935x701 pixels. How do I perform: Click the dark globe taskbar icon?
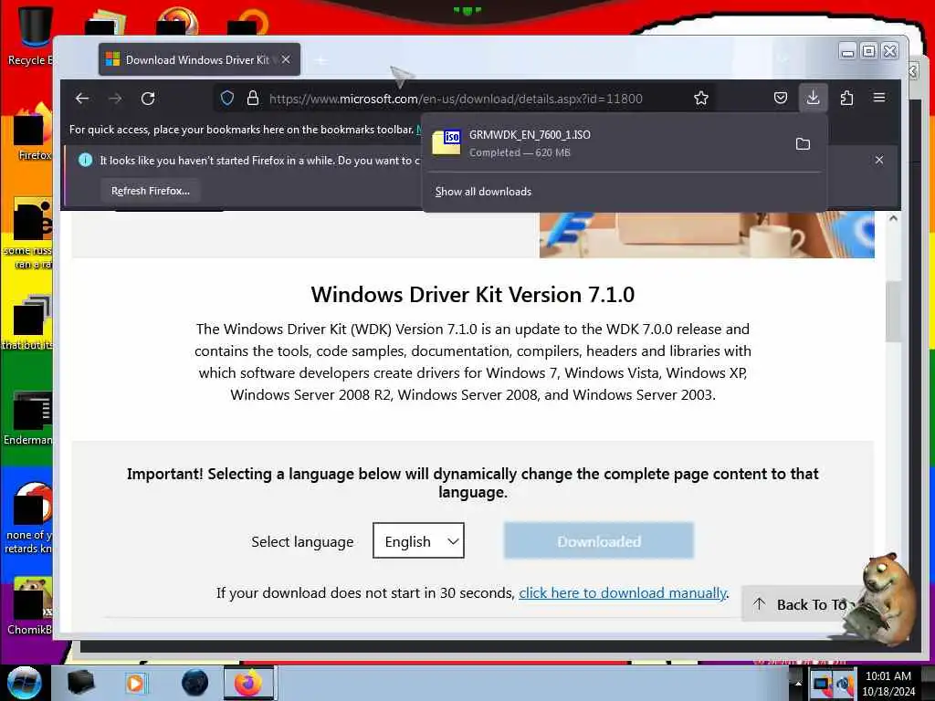click(195, 683)
